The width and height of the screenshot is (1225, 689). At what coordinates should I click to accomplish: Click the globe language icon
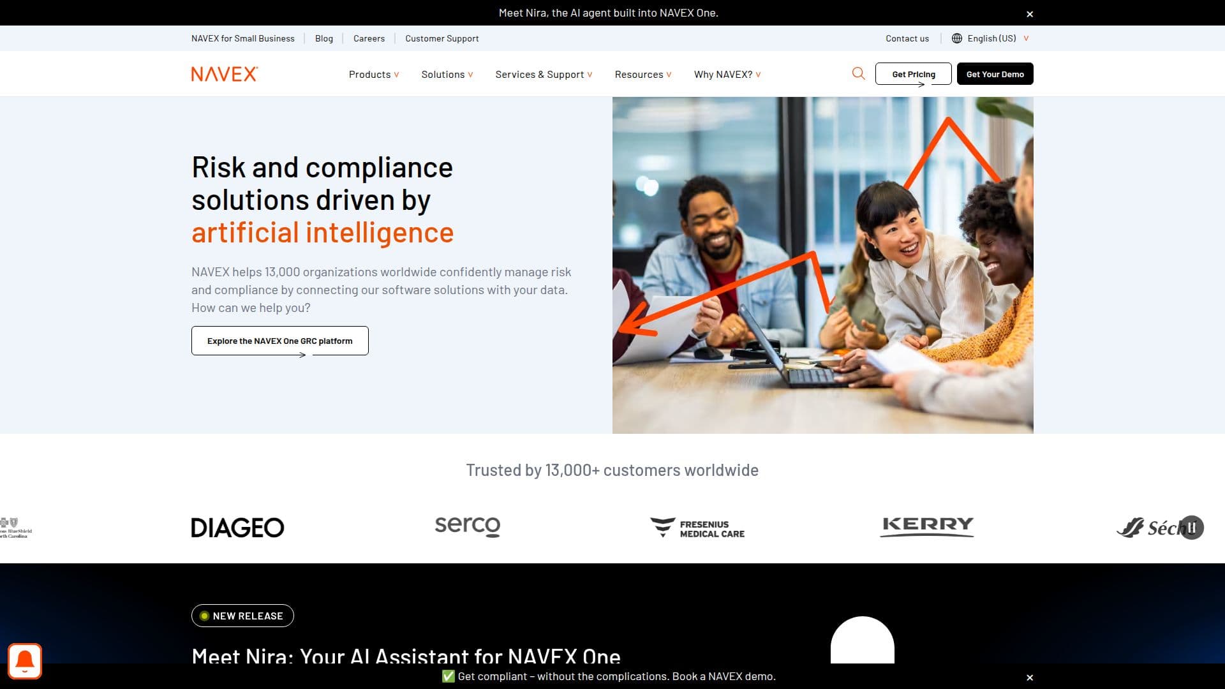click(956, 38)
